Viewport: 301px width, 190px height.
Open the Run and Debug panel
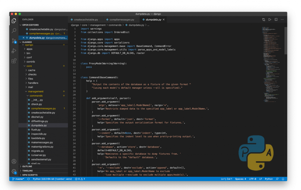(14, 51)
